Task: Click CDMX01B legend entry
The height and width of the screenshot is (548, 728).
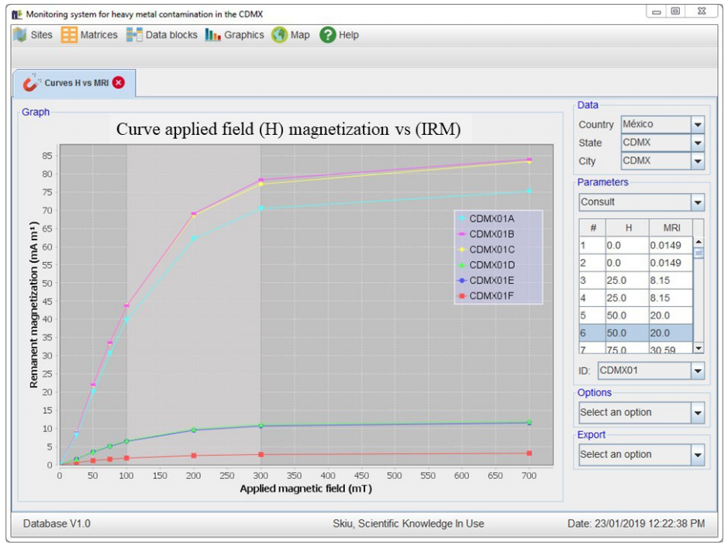Action: tap(492, 233)
